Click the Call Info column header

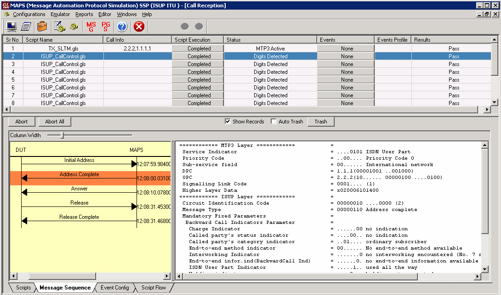pyautogui.click(x=137, y=40)
